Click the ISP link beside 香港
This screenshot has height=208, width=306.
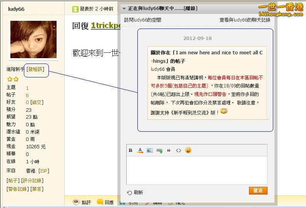click(x=44, y=171)
